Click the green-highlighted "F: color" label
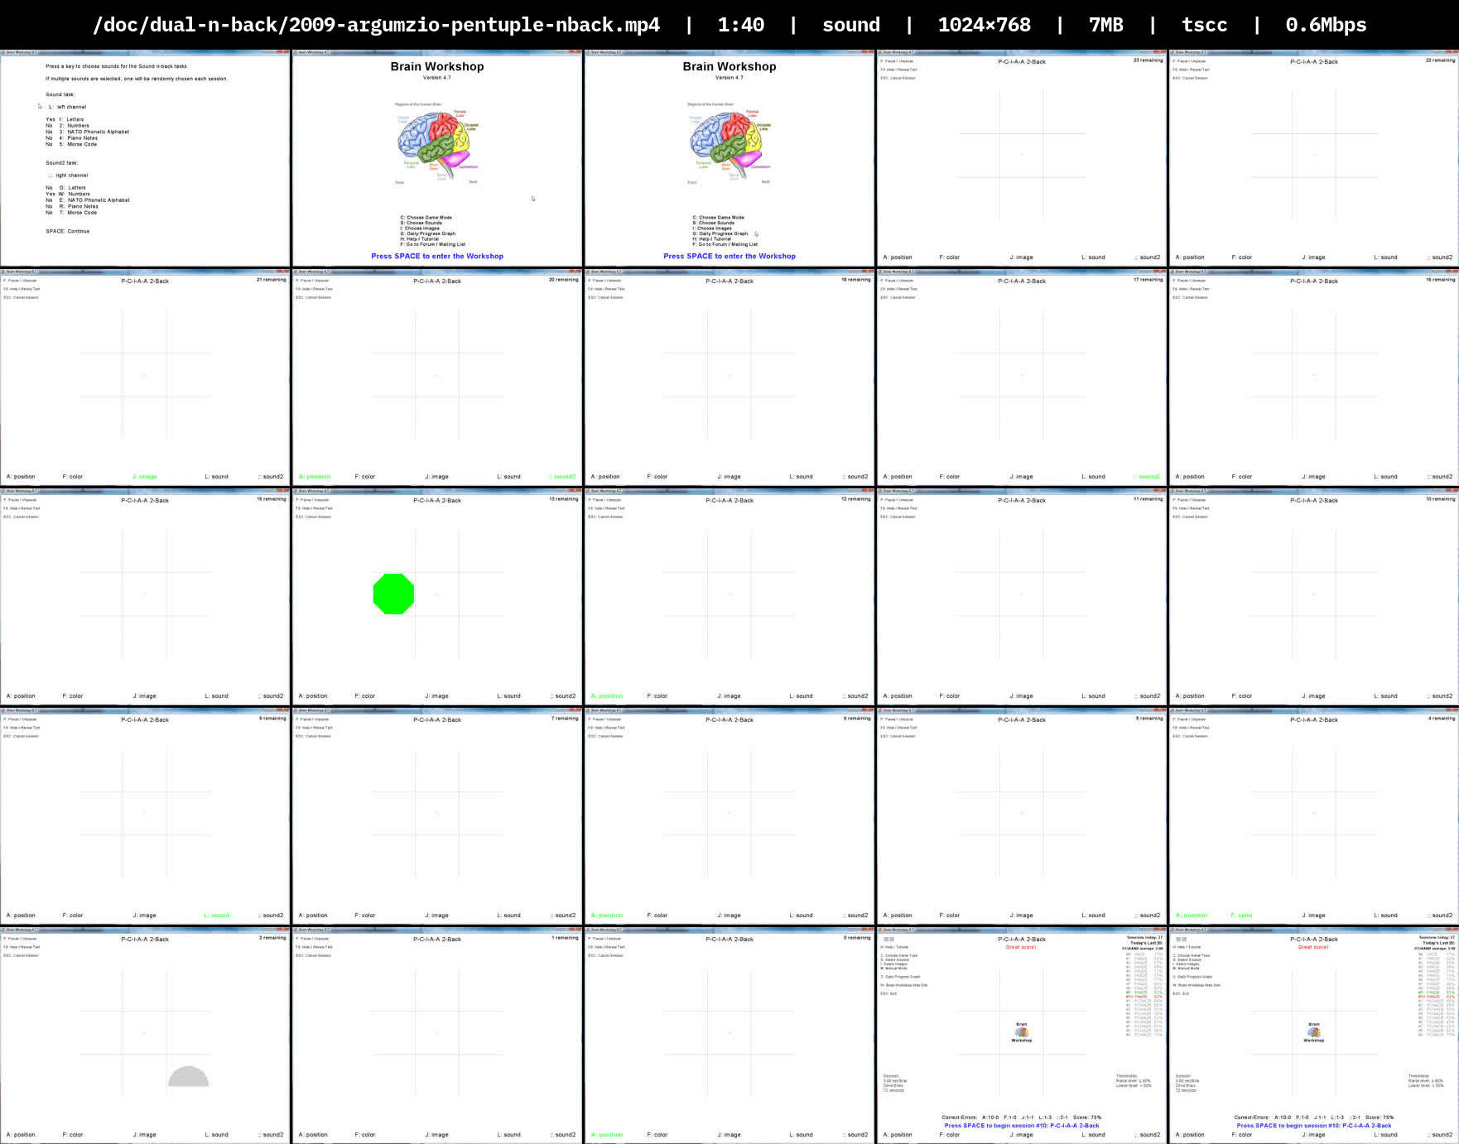The width and height of the screenshot is (1459, 1144). click(1241, 916)
